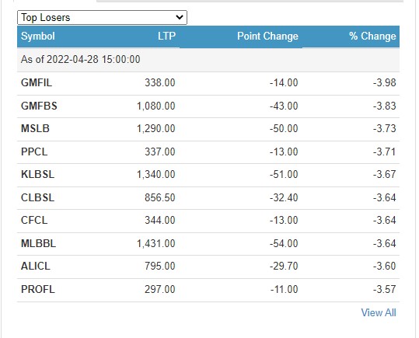
Task: Click the MSLB symbol
Action: (35, 128)
